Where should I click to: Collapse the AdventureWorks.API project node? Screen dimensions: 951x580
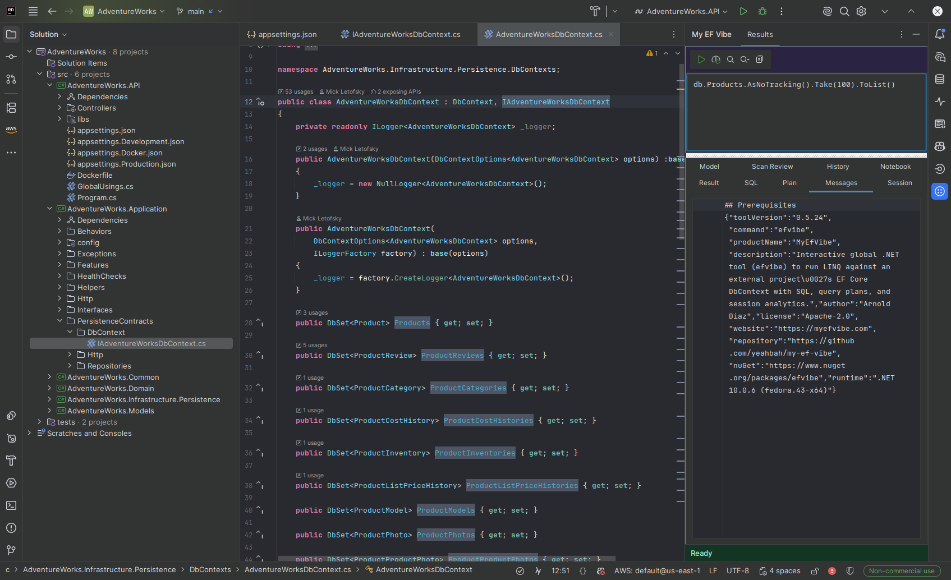(x=49, y=85)
